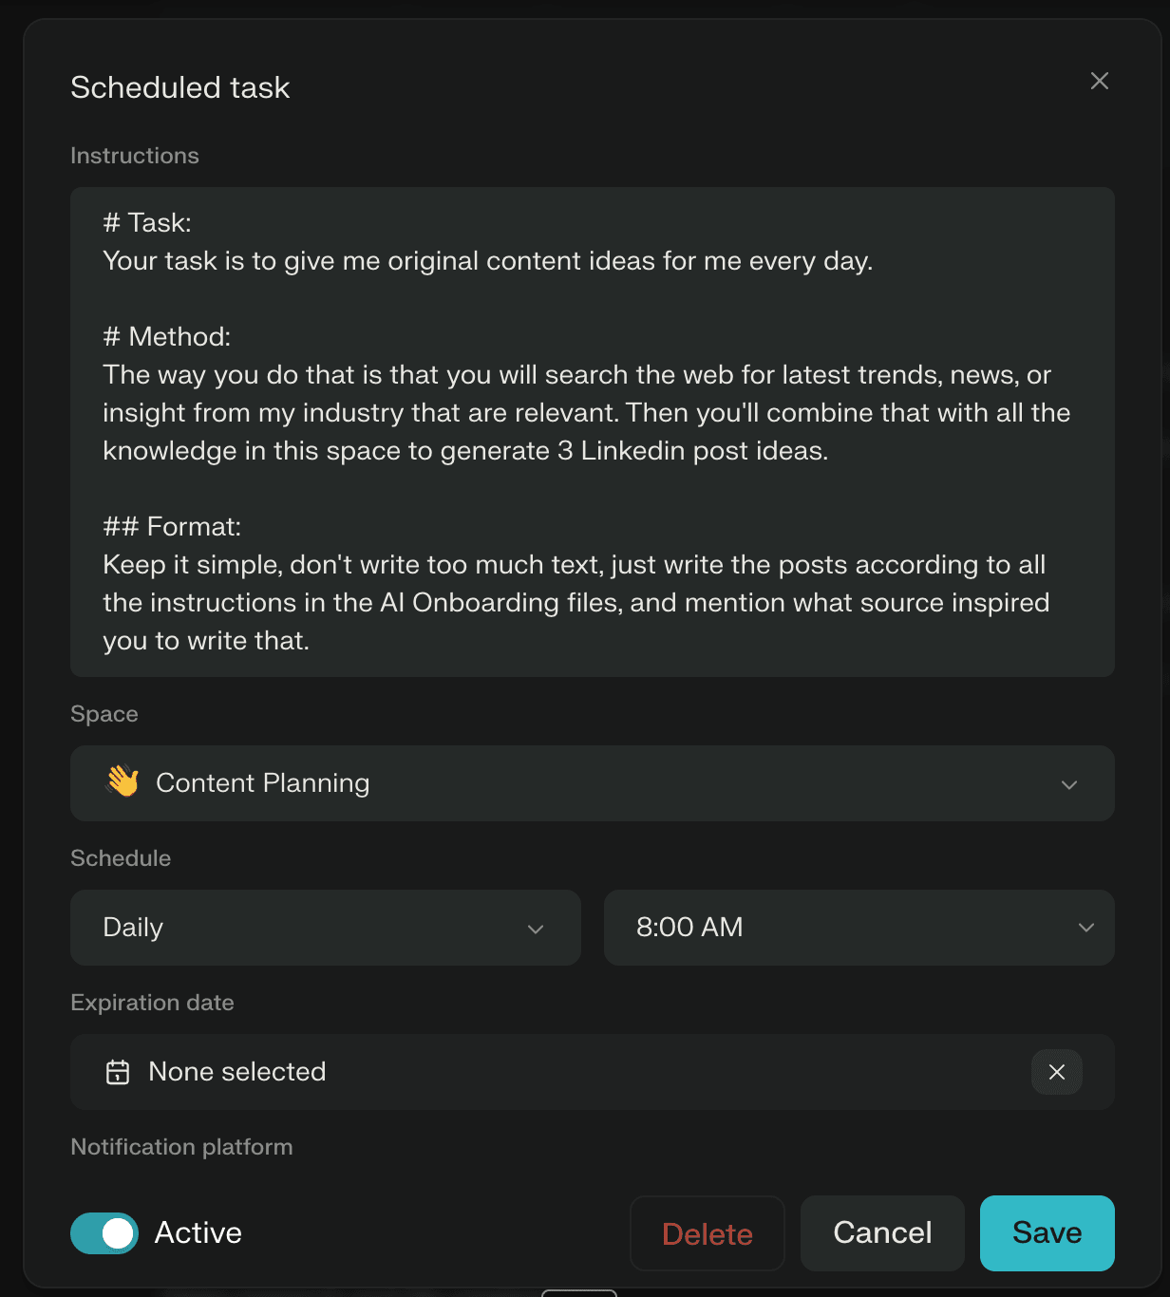Toggle the Active switch off
The image size is (1170, 1297).
click(x=104, y=1232)
